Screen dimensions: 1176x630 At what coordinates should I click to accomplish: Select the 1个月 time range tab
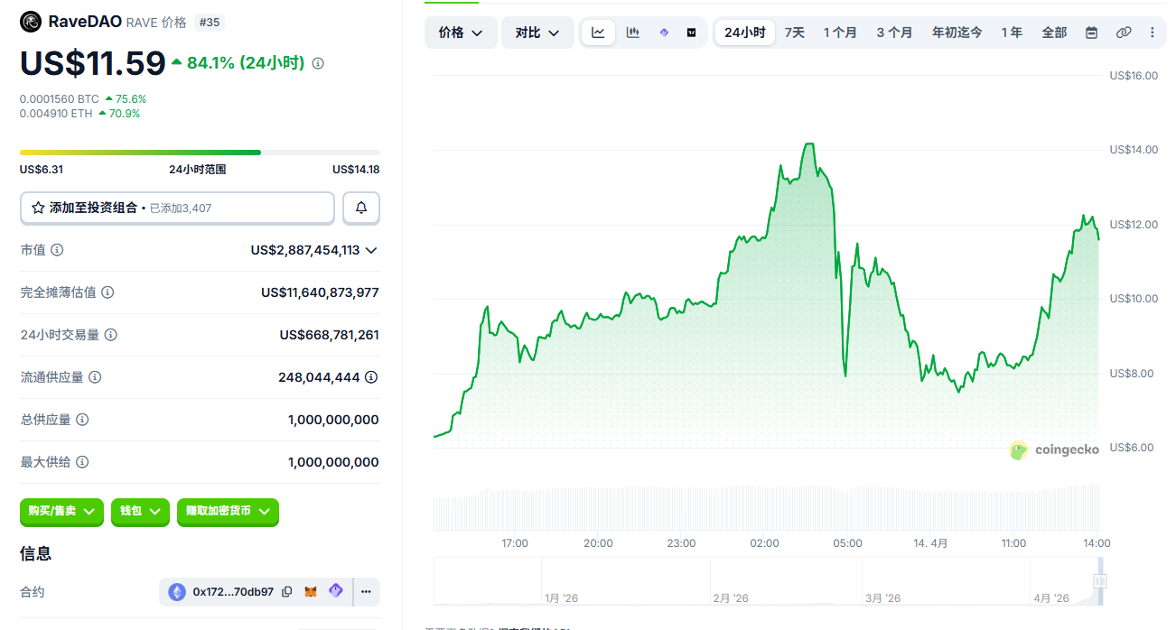coord(840,32)
